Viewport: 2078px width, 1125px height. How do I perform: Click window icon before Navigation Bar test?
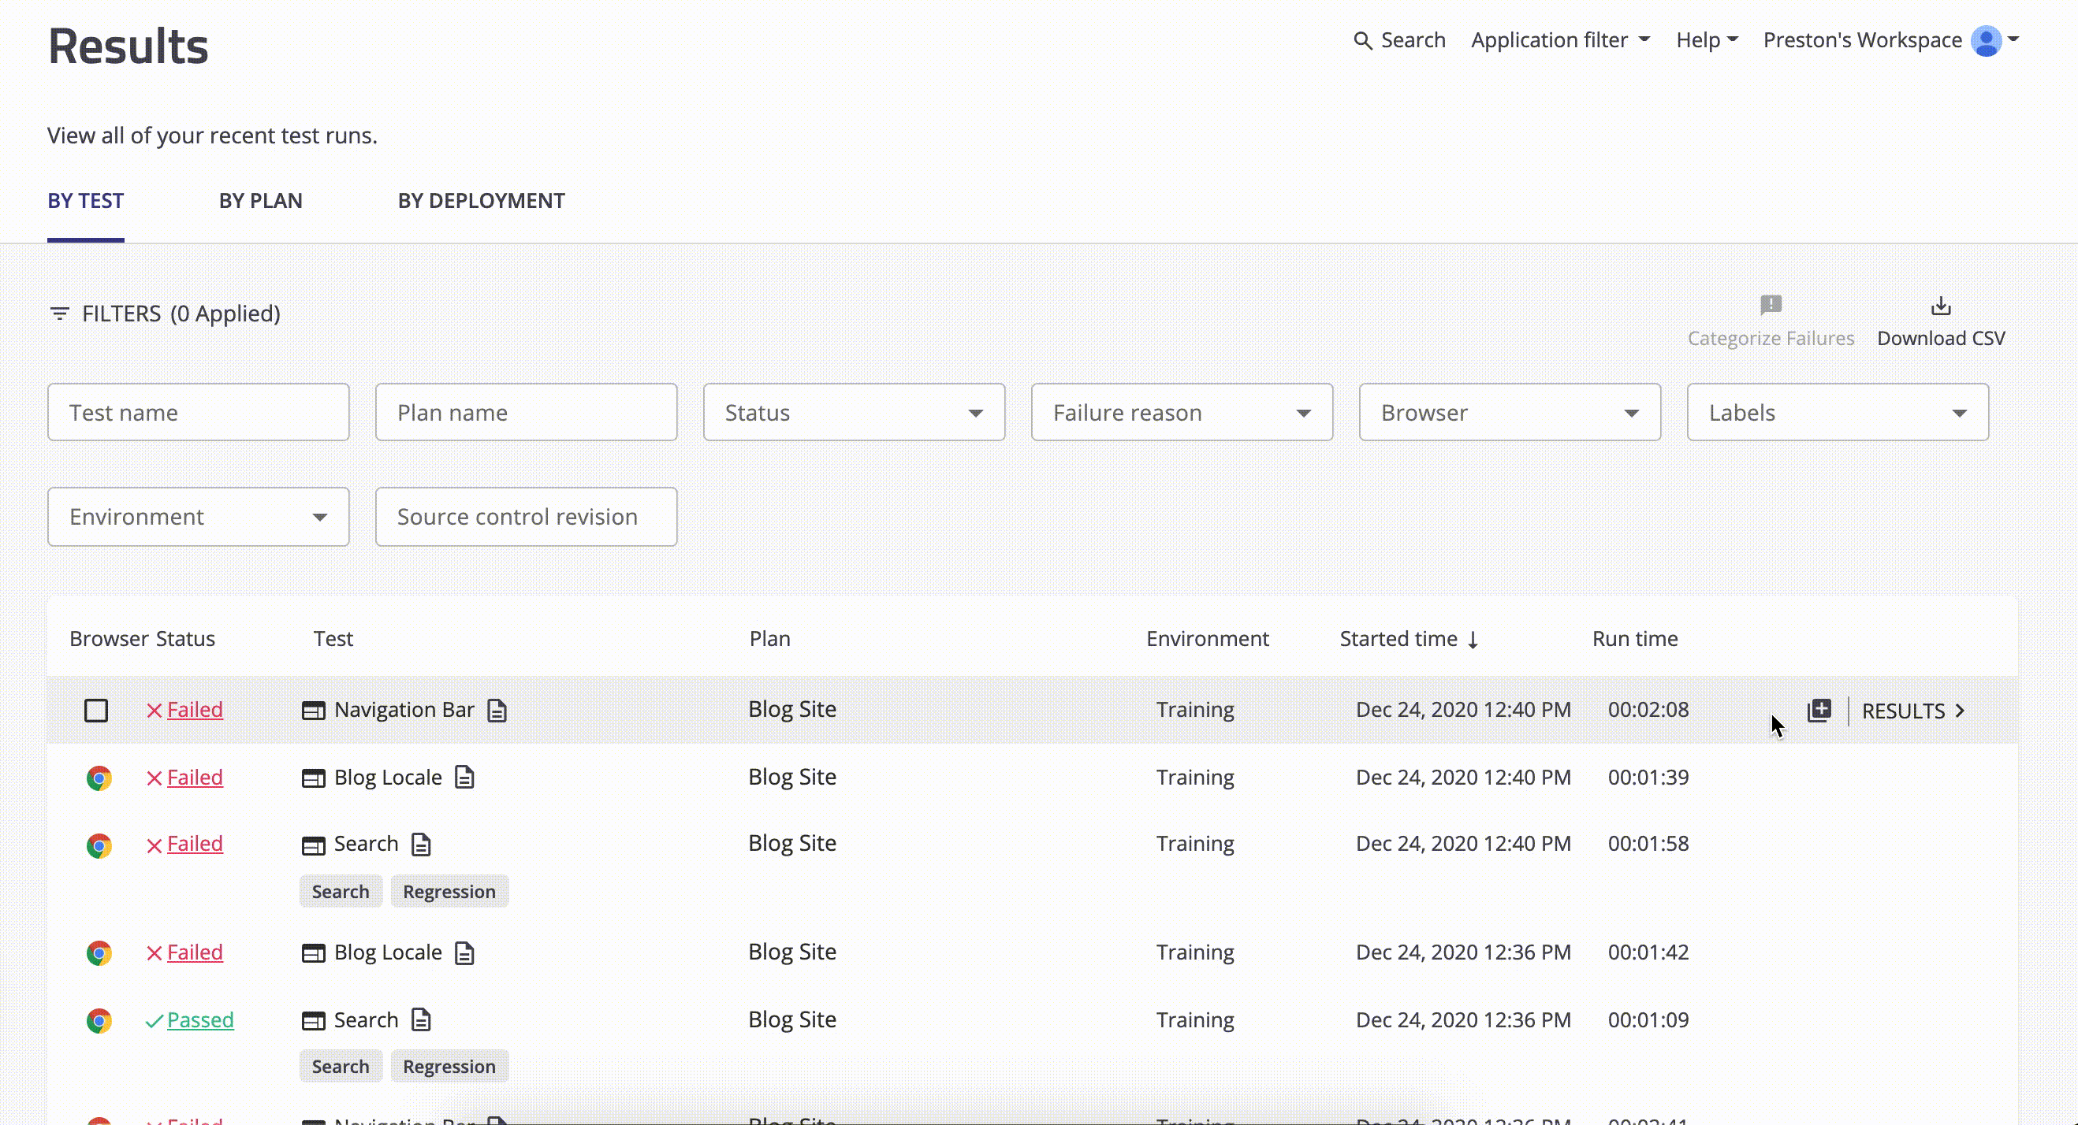pyautogui.click(x=313, y=711)
